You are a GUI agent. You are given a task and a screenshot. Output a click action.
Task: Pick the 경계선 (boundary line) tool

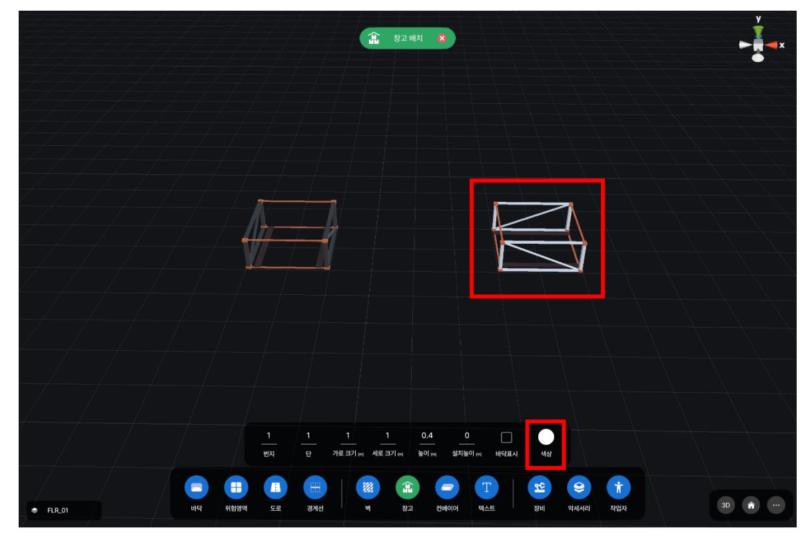tap(314, 487)
